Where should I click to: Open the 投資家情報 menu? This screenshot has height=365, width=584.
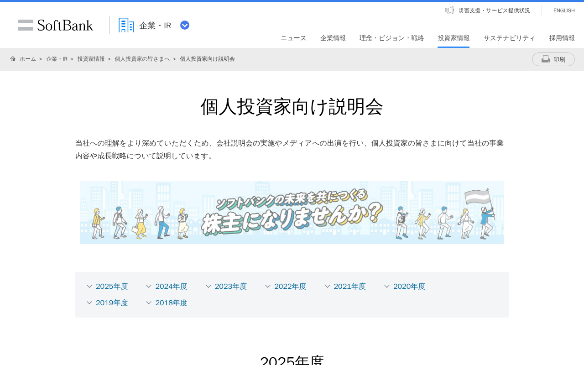point(454,38)
